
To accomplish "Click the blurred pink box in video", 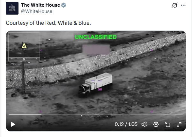I will coord(96,50).
